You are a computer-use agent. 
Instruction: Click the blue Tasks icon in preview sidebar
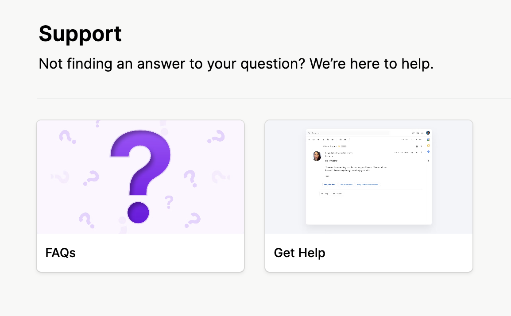(428, 152)
